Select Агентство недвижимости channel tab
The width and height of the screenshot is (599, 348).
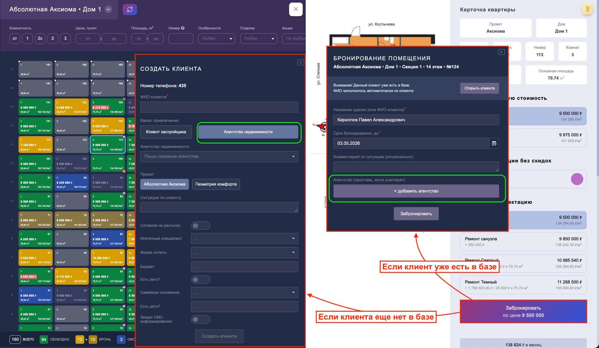point(248,132)
